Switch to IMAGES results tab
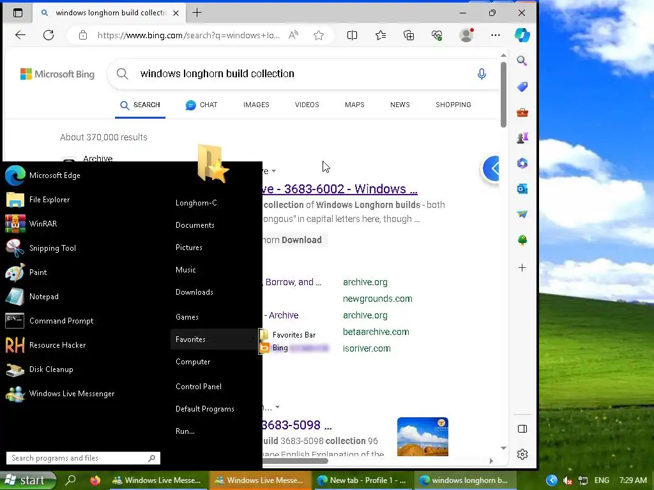 click(256, 105)
